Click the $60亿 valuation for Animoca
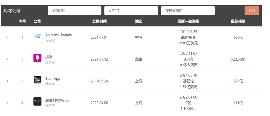This screenshot has height=116, width=270. pos(238,37)
